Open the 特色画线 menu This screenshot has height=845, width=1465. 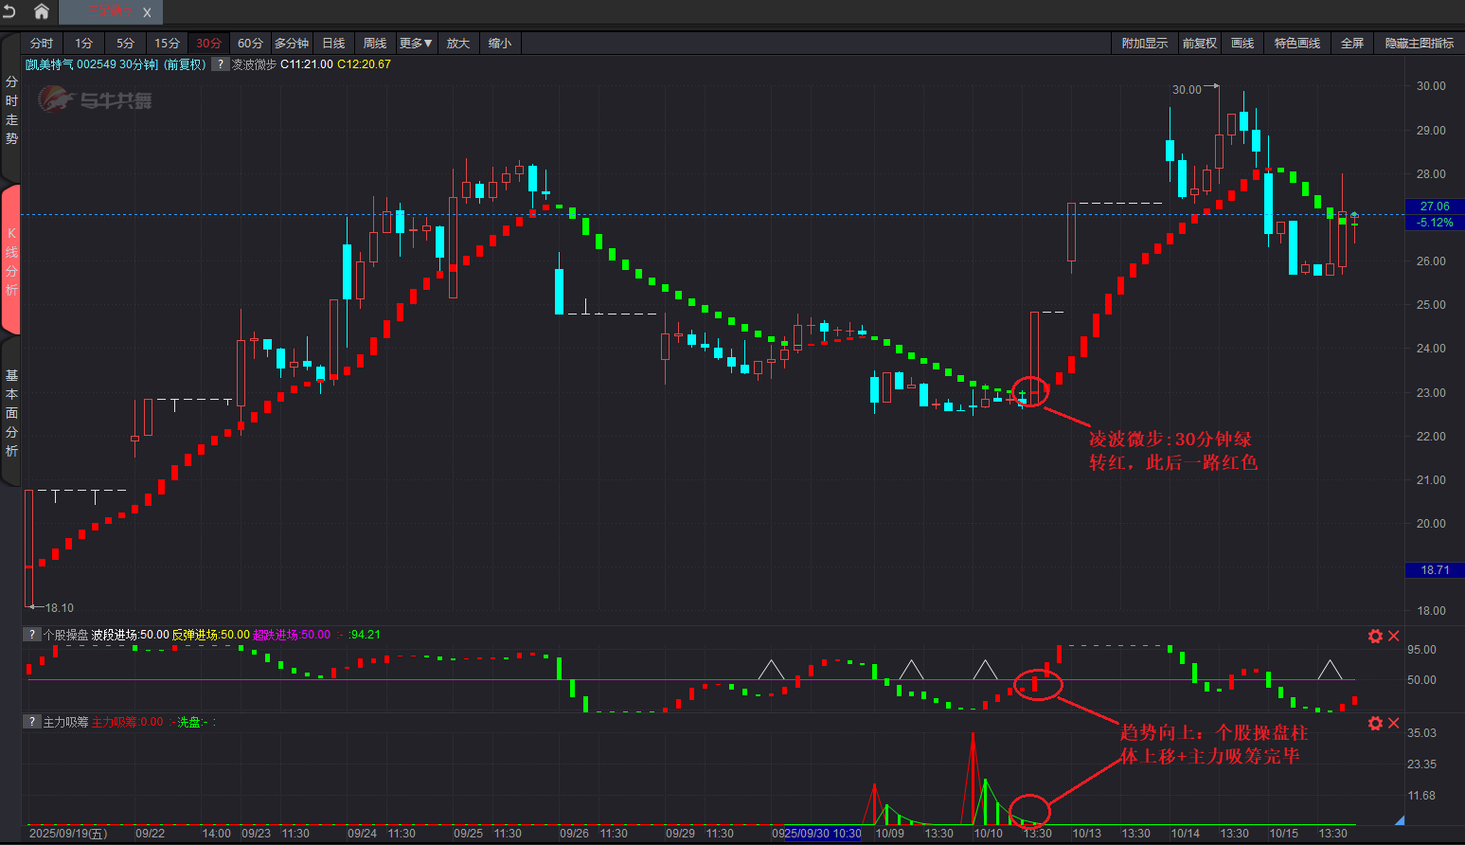pyautogui.click(x=1296, y=44)
